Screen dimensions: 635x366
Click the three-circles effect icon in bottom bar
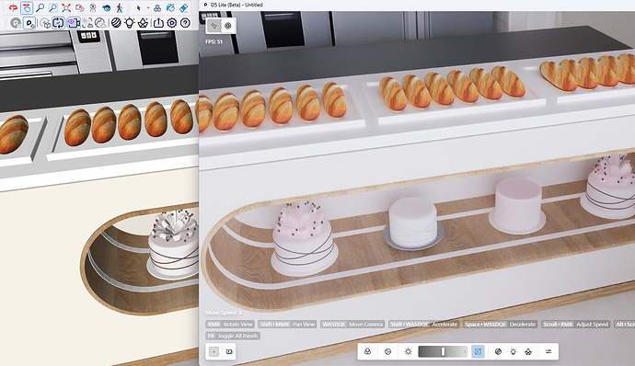pyautogui.click(x=367, y=351)
